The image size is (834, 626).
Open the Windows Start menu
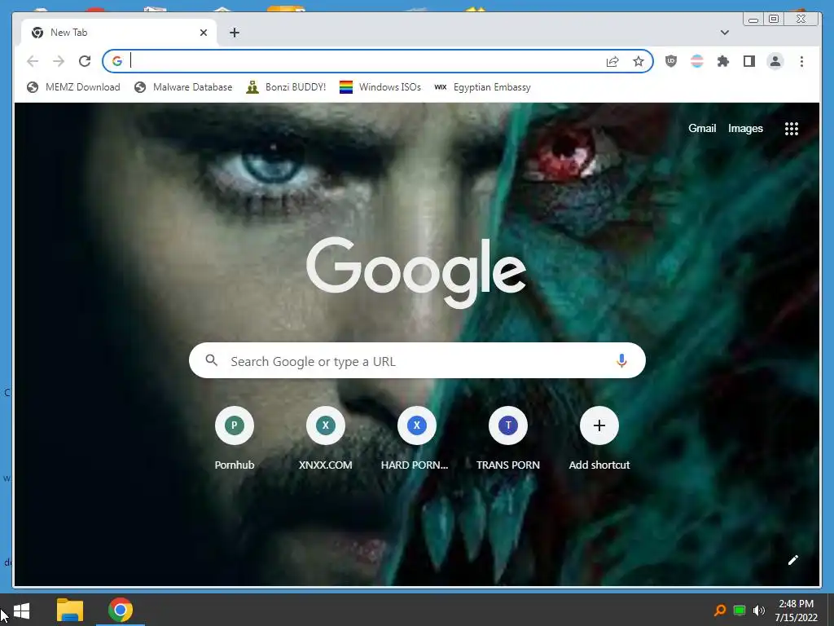click(x=21, y=611)
